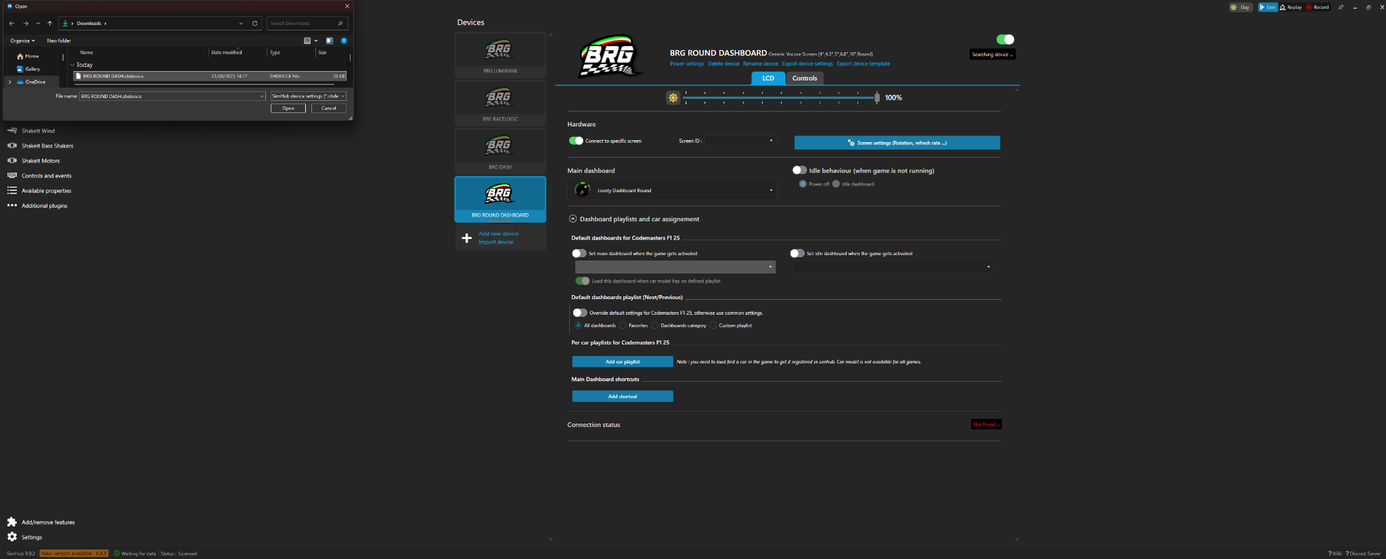The image size is (1386, 559).
Task: Switch to Replay mode
Action: tap(1291, 7)
